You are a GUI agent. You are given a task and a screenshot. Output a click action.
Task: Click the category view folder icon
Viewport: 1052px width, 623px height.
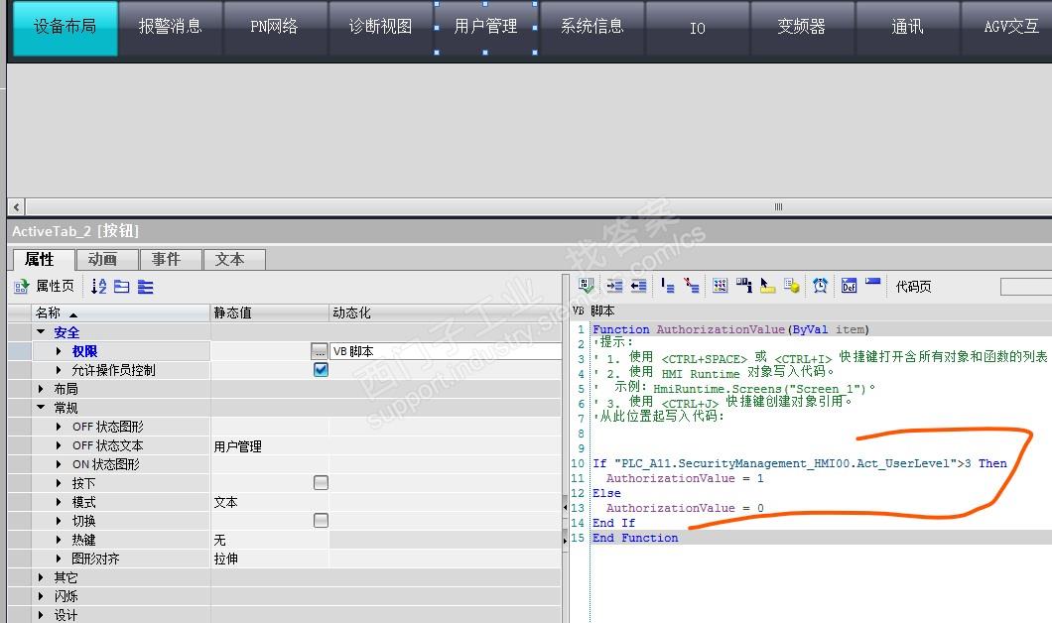[121, 287]
